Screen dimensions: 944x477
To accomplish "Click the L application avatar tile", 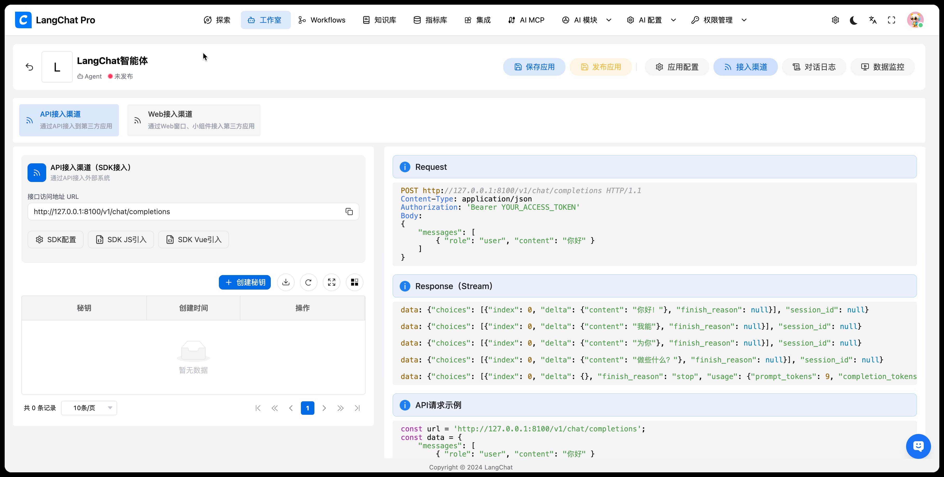I will tap(57, 67).
